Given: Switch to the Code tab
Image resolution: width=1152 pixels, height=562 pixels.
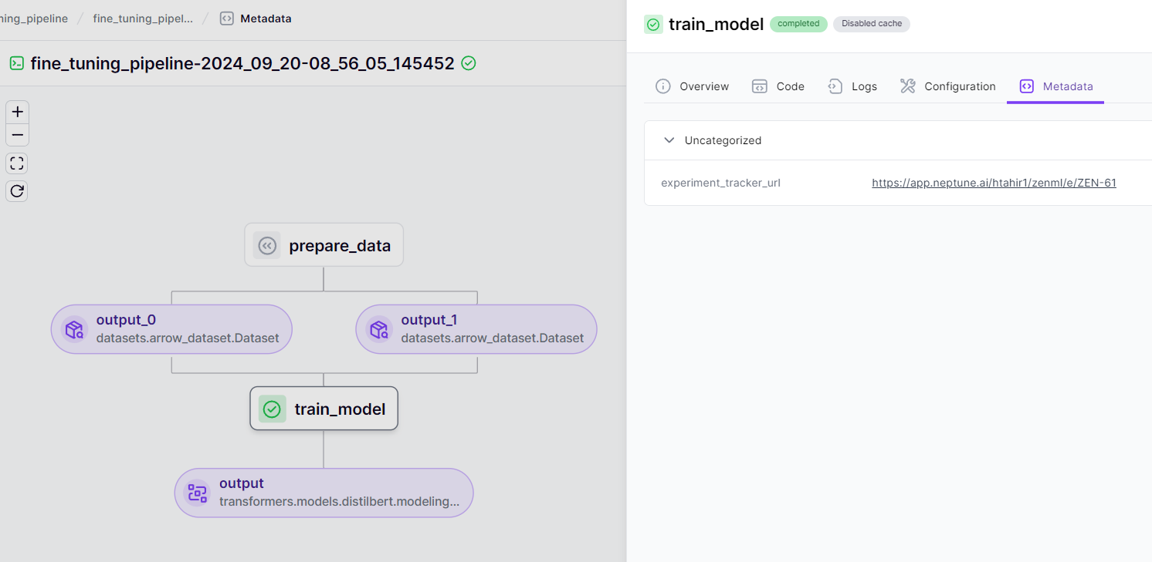Looking at the screenshot, I should click(x=778, y=86).
